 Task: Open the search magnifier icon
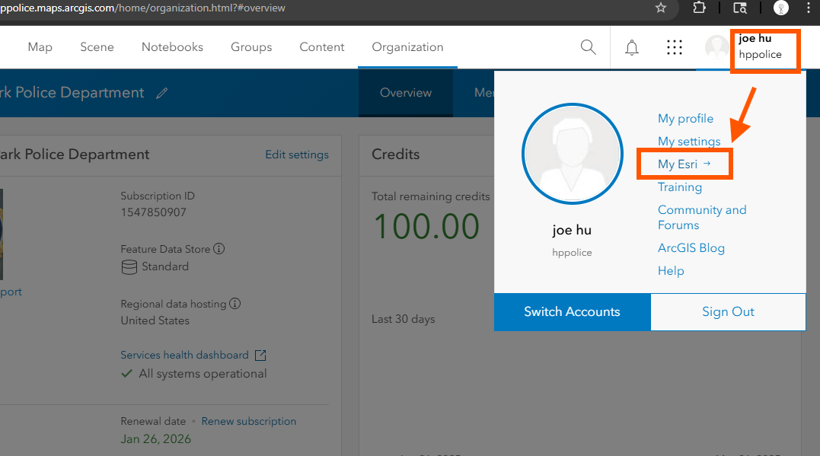coord(589,47)
